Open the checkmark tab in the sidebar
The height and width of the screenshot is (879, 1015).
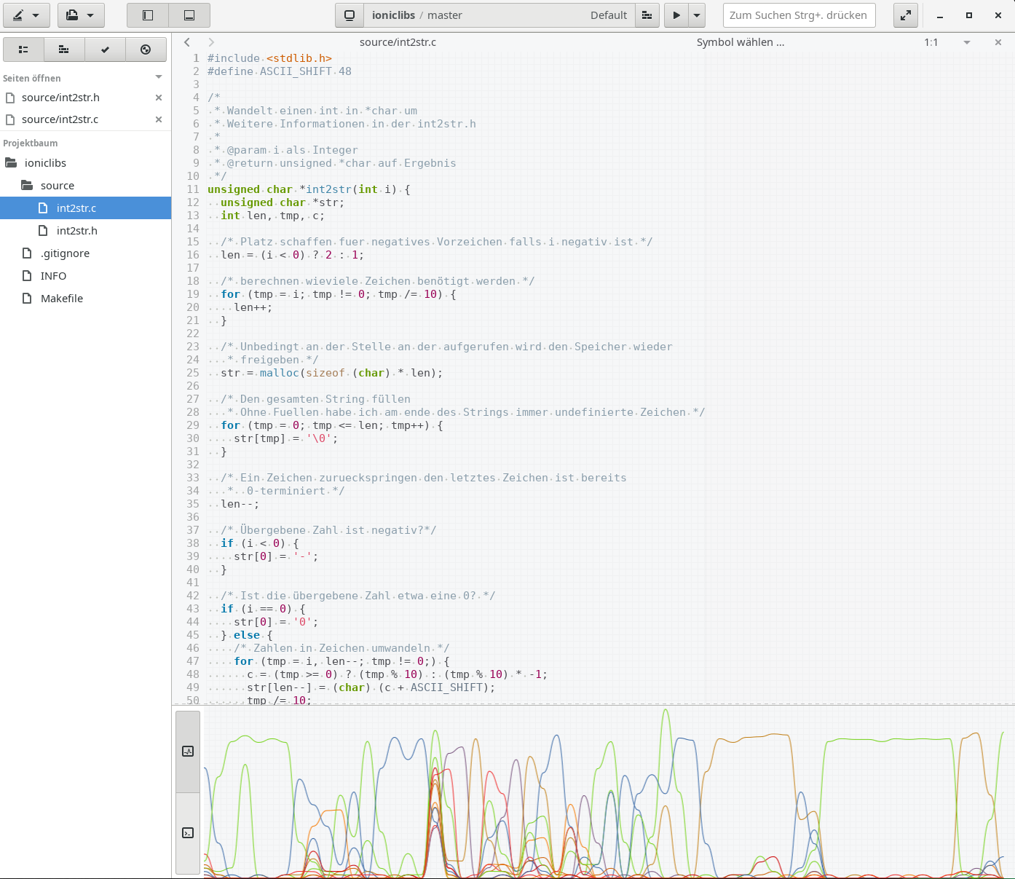point(105,50)
